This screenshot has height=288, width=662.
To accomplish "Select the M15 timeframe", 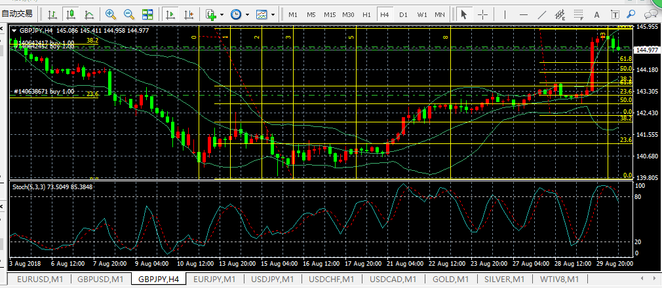I will click(330, 15).
